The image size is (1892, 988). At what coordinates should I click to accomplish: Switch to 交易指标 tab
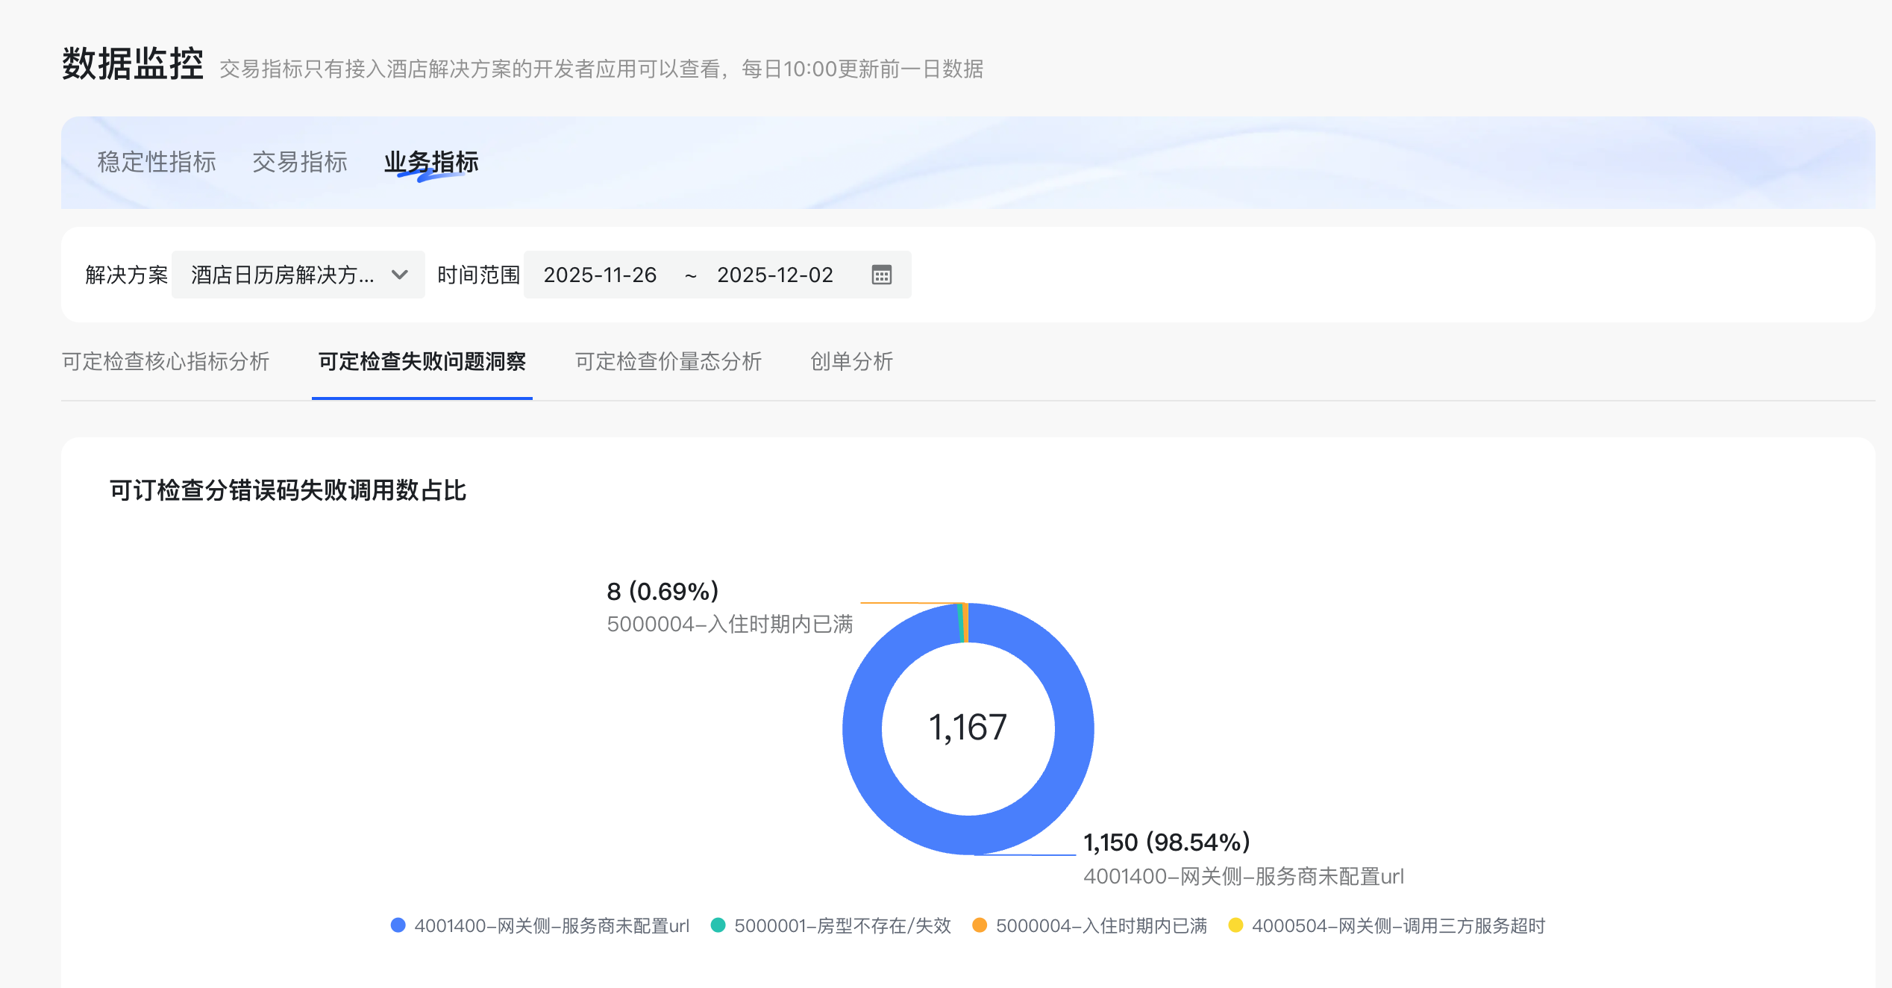point(300,162)
